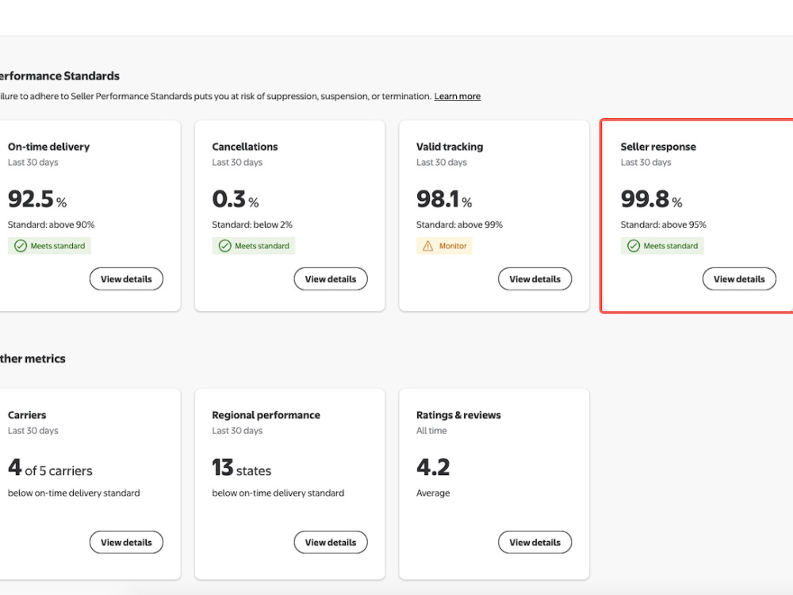This screenshot has width=793, height=595.
Task: Click the 4 of 5 carriers text
Action: pos(50,467)
